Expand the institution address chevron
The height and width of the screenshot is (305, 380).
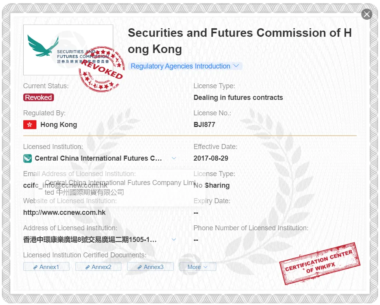pos(174,240)
